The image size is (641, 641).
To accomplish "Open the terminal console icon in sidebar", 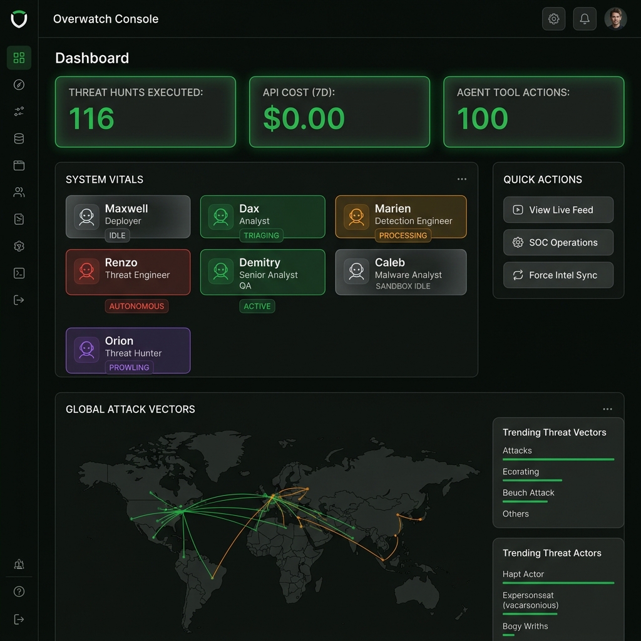I will (19, 273).
